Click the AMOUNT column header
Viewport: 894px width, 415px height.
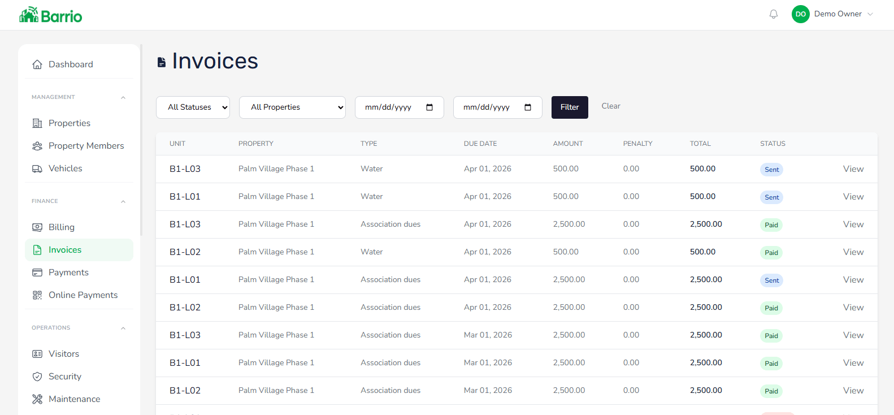(x=568, y=144)
